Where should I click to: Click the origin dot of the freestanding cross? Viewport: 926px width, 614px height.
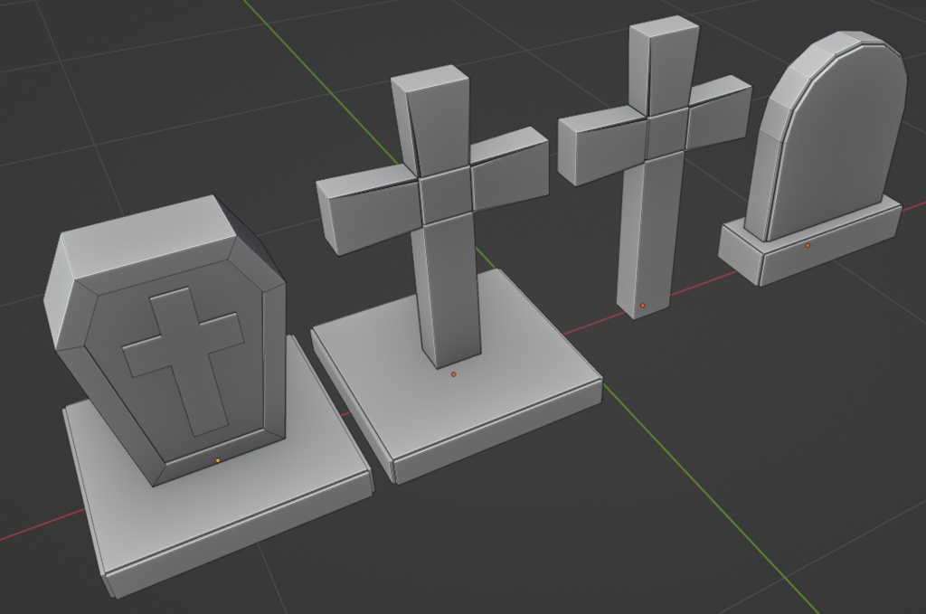click(x=643, y=306)
